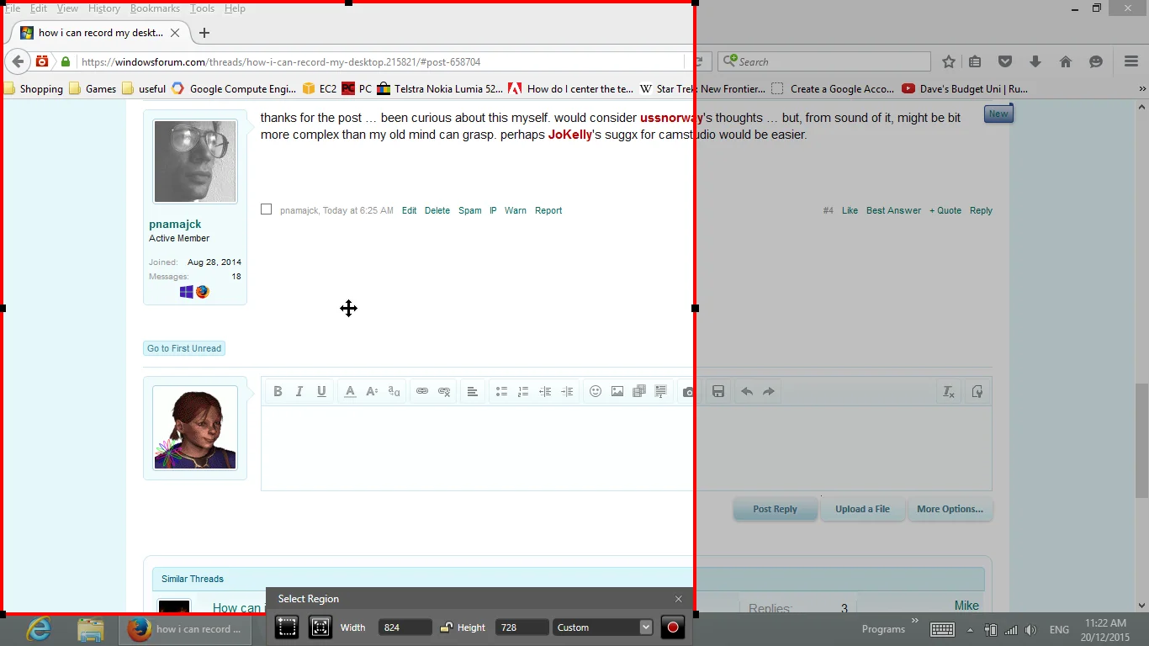The height and width of the screenshot is (646, 1149).
Task: Redo the edit in the editor
Action: pyautogui.click(x=769, y=391)
